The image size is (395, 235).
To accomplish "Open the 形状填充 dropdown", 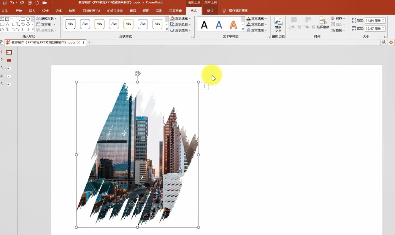I will 181,18.
